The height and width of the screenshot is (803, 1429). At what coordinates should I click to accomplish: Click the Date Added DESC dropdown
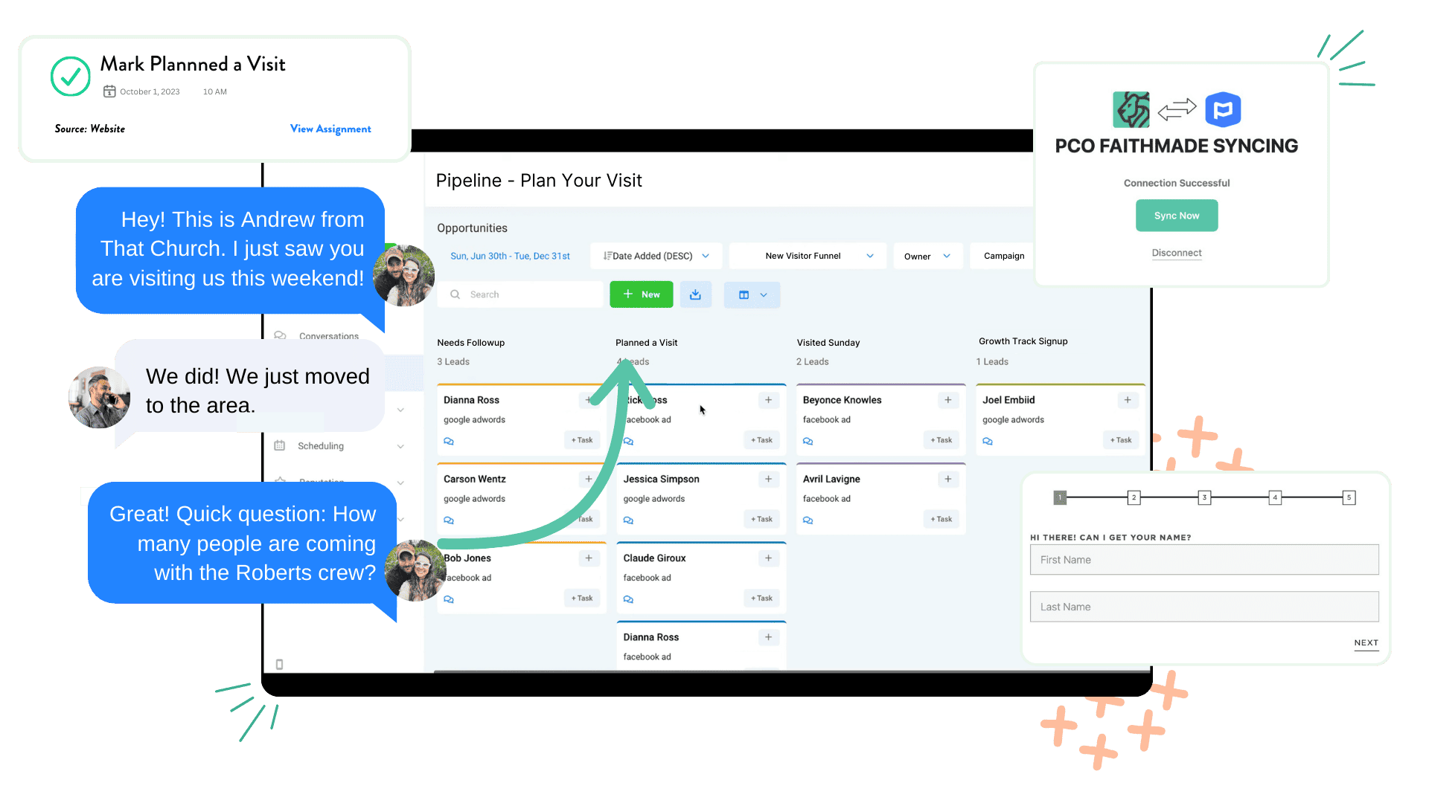pyautogui.click(x=656, y=256)
